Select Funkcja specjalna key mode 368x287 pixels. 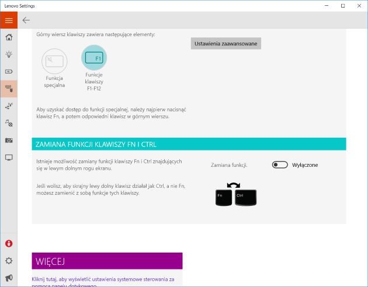54,68
